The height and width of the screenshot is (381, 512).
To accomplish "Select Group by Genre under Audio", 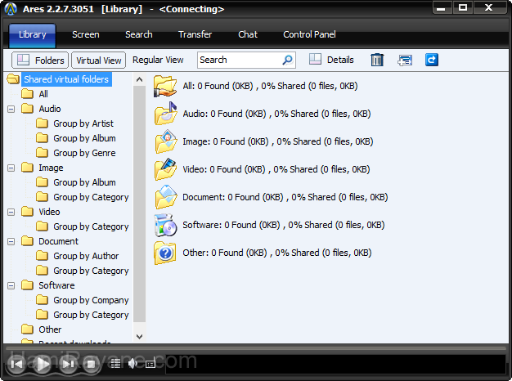I will pos(84,153).
